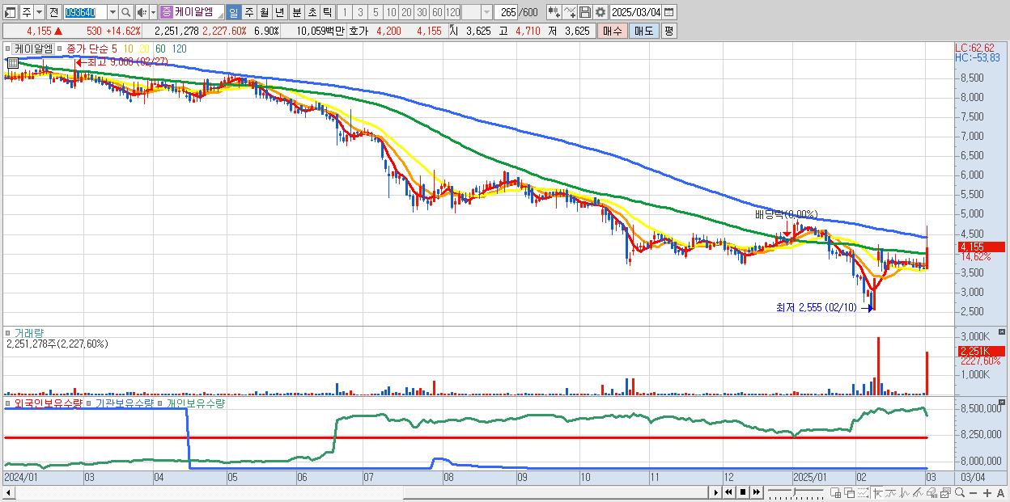This screenshot has width=1010, height=502.
Task: Select the 일 (daily) period button
Action: pos(233,12)
